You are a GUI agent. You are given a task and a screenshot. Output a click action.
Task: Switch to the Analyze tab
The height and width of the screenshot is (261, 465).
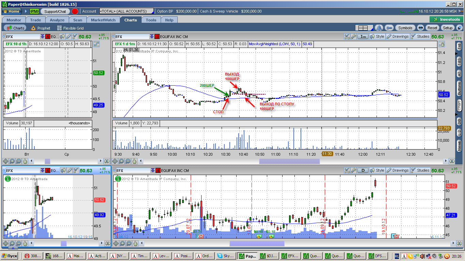click(x=57, y=20)
